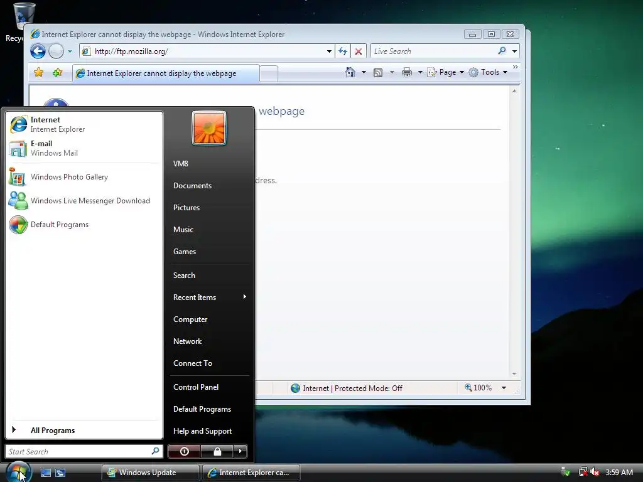Show desktop from Quick Launch

pyautogui.click(x=45, y=473)
